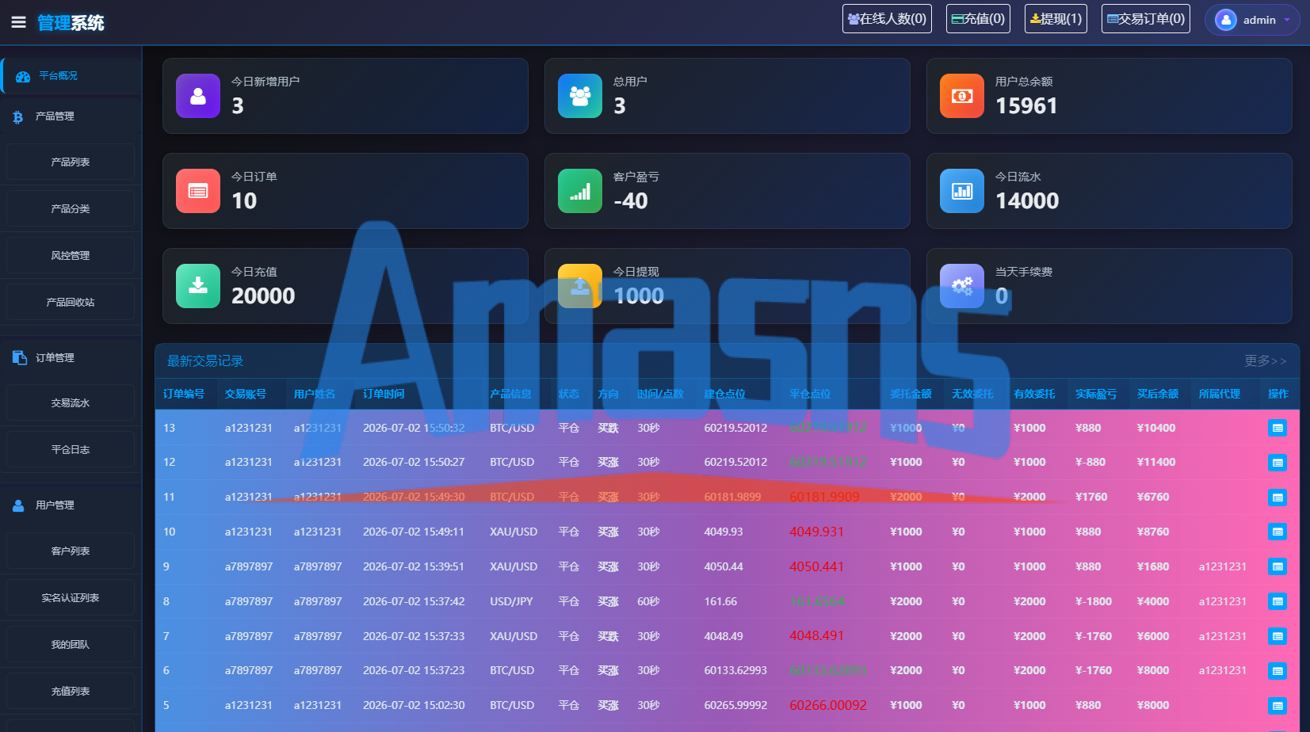Image resolution: width=1310 pixels, height=732 pixels.
Task: Click the blue 今日流水 chart icon
Action: [x=962, y=191]
